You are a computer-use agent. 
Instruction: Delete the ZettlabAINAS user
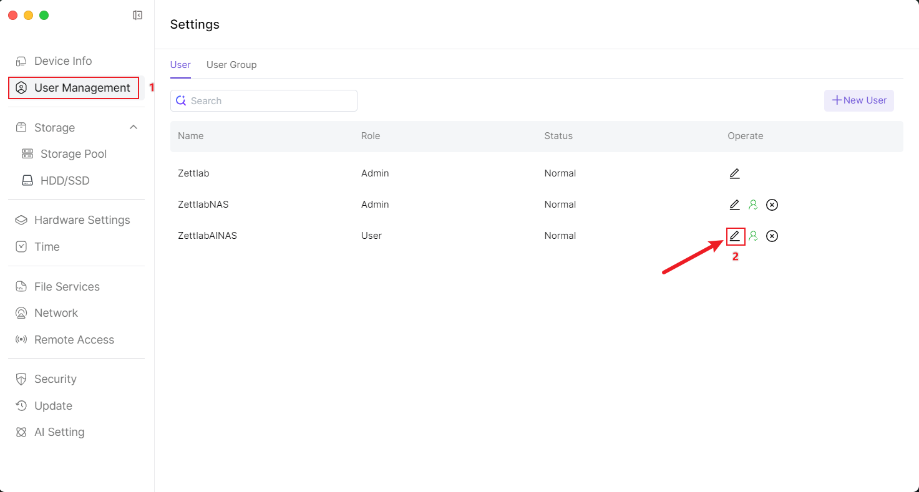click(772, 236)
